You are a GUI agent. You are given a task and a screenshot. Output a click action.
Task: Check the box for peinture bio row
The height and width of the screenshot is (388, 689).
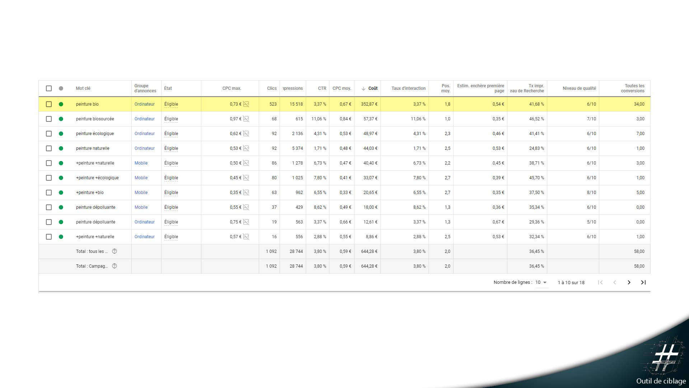click(49, 104)
